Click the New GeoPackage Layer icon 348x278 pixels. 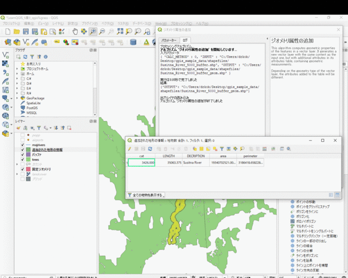[17, 42]
